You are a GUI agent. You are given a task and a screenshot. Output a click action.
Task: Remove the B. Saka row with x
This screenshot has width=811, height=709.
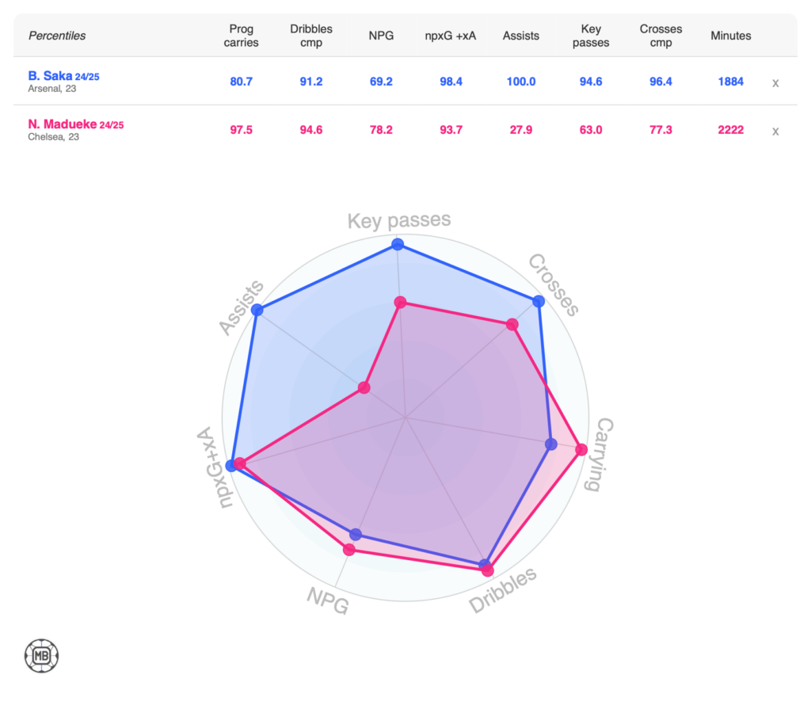pyautogui.click(x=775, y=82)
